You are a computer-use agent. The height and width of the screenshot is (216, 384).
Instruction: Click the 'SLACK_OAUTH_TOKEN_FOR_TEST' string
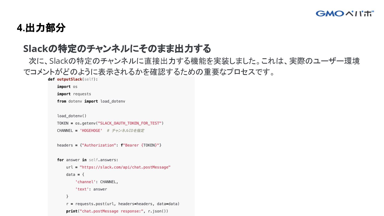[130, 123]
